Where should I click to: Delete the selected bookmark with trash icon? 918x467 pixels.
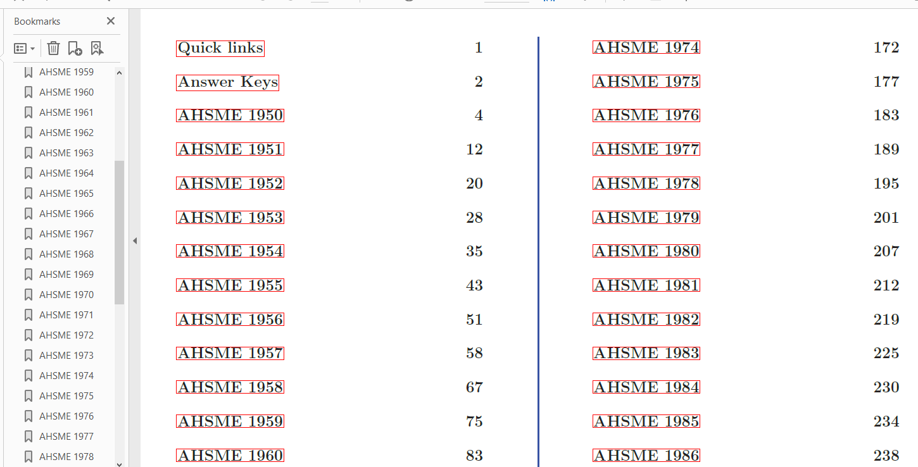54,48
